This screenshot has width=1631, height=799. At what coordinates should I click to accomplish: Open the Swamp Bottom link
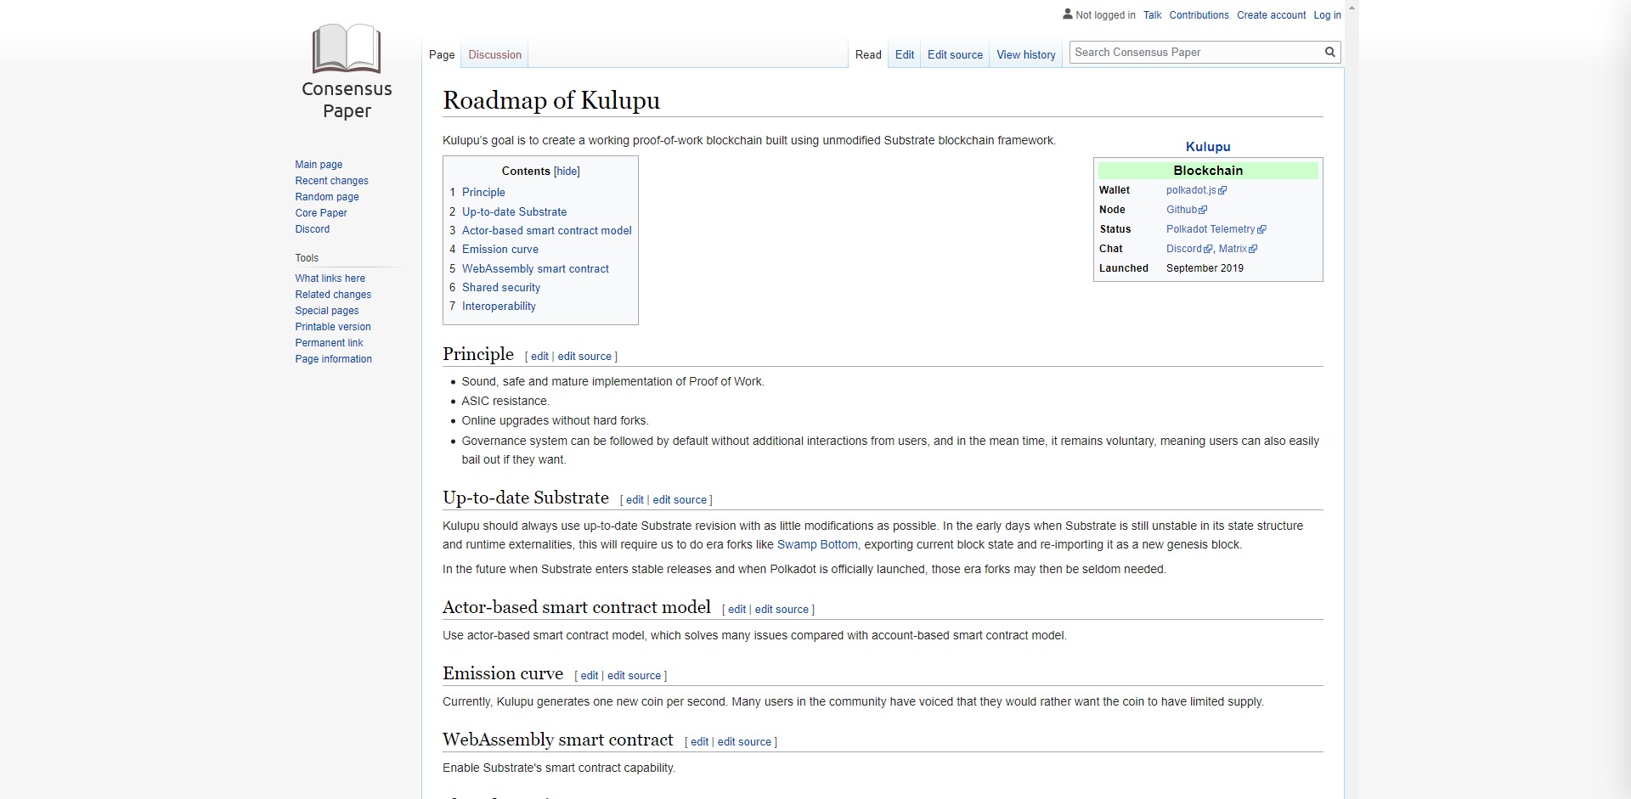817,545
